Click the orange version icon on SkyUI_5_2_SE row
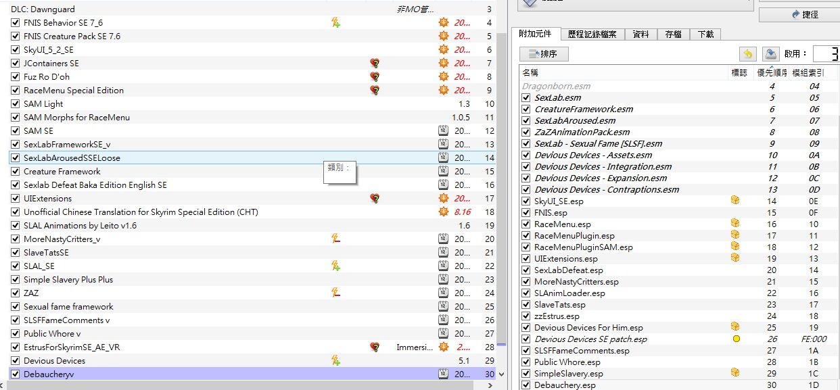 (x=444, y=49)
